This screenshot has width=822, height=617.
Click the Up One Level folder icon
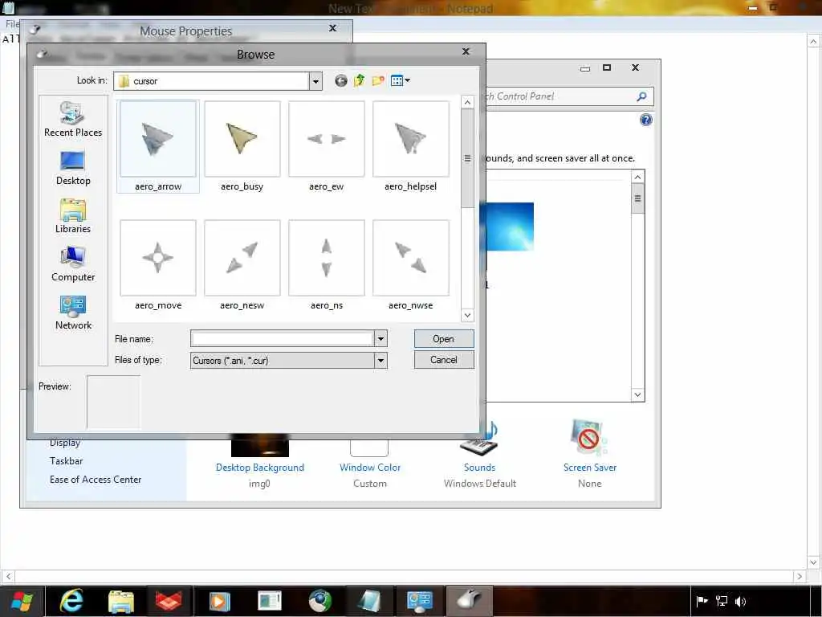tap(359, 81)
